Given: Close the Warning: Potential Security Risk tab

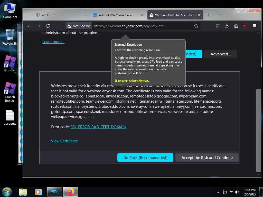Looking at the screenshot, I should (x=199, y=15).
